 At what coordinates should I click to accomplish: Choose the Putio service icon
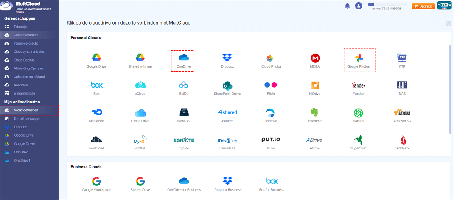270,140
